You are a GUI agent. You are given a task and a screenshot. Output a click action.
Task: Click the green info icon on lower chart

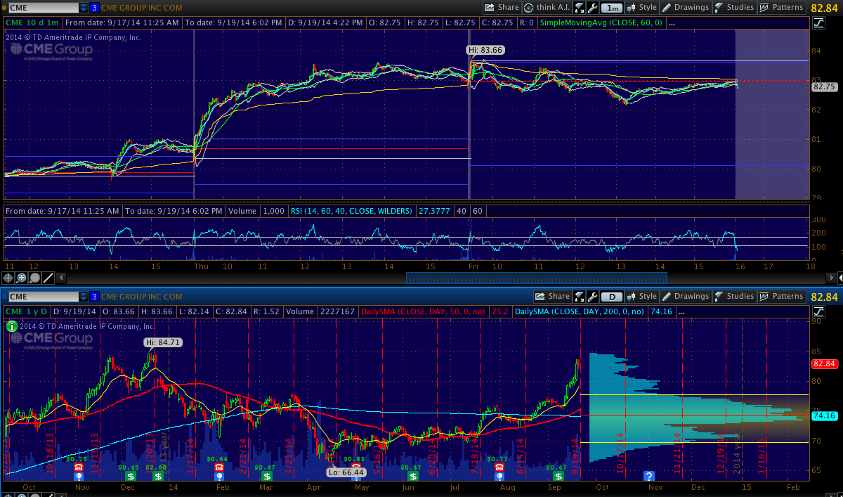(11, 326)
